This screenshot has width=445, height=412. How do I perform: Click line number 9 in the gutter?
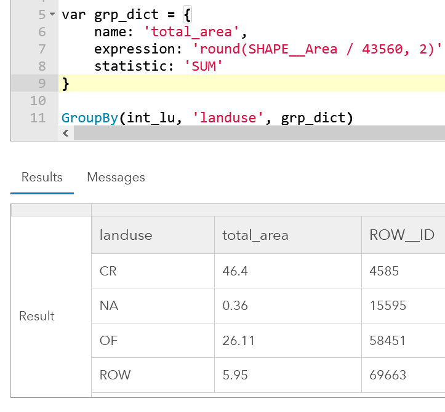coord(42,83)
